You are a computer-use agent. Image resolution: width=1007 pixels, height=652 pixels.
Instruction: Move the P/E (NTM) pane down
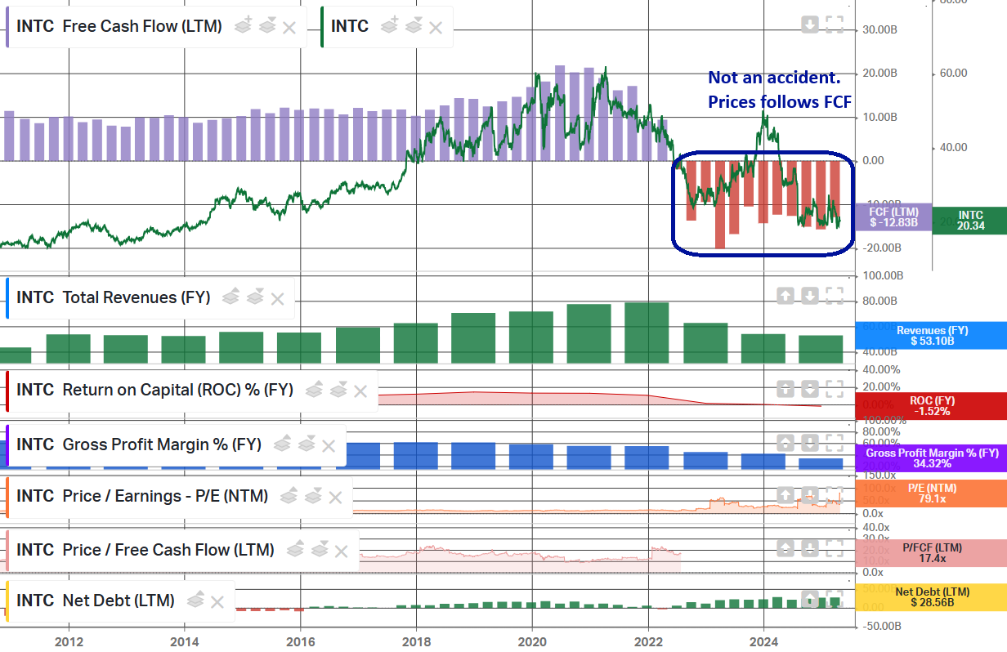[x=809, y=495]
